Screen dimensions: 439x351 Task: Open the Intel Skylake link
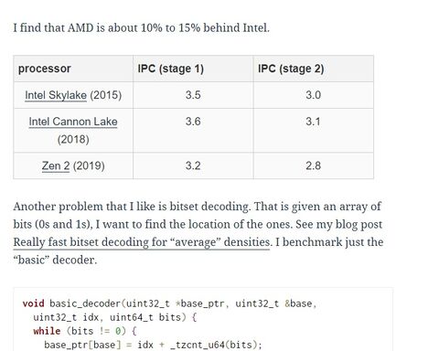pyautogui.click(x=56, y=95)
